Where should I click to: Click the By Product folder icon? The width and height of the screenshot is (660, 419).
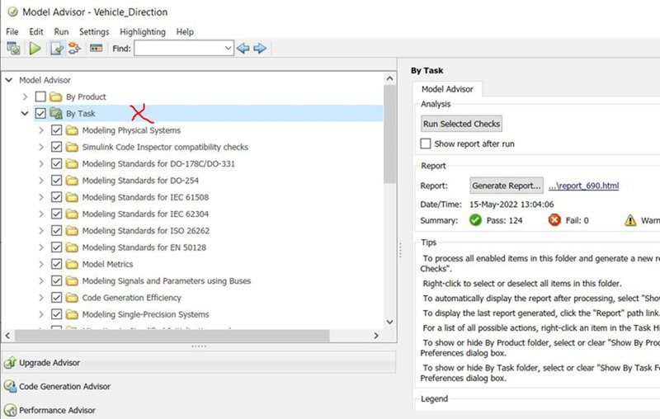[x=55, y=97]
